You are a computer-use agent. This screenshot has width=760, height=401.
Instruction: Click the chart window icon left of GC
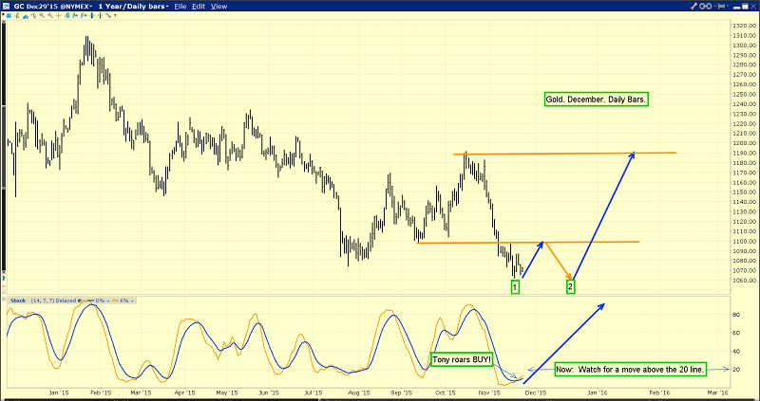tap(6, 7)
